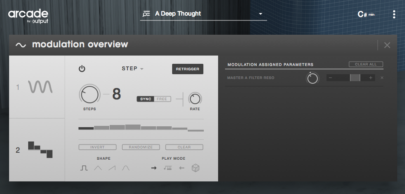The height and width of the screenshot is (194, 405).
Task: Open the preset browser list icon
Action: 146,14
